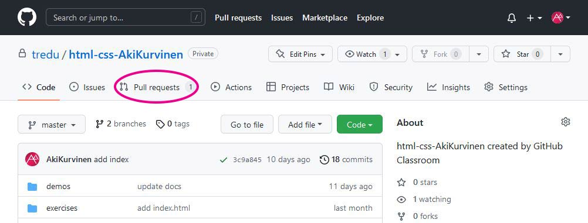588x223 pixels.
Task: Open the Edit Pins dropdown
Action: (300, 54)
